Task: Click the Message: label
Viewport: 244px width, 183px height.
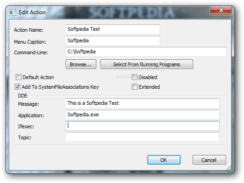Action: tap(28, 104)
